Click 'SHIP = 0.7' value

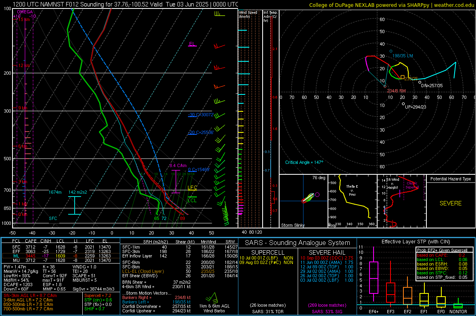coord(94,309)
